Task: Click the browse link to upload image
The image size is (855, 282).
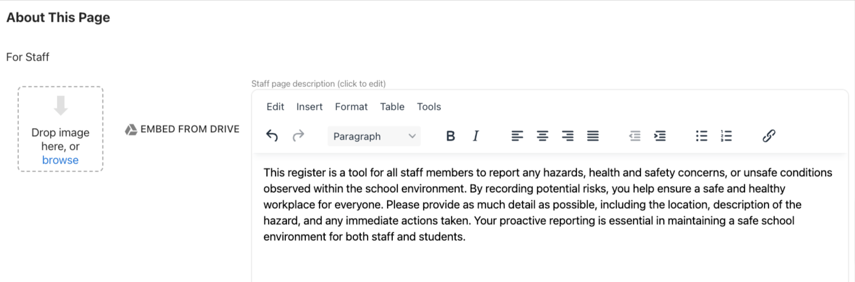Action: (60, 160)
